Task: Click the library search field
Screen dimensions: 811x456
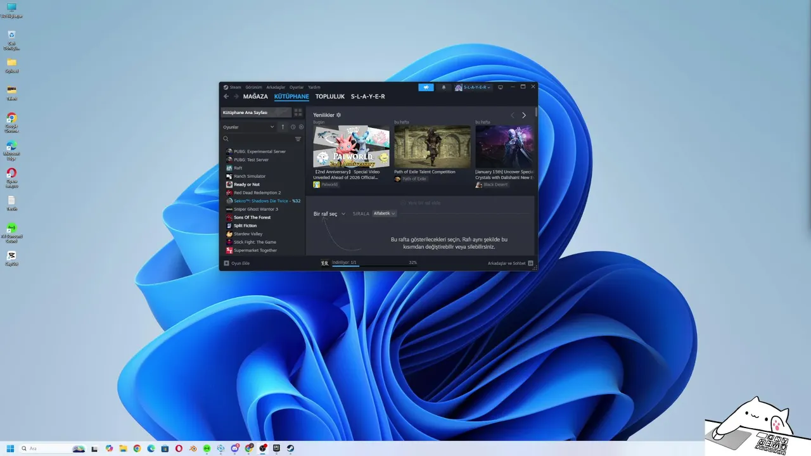Action: point(257,139)
